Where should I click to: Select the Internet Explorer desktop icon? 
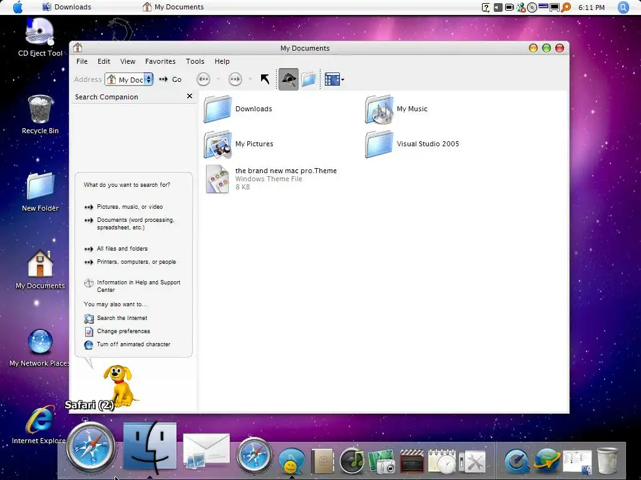click(x=39, y=425)
